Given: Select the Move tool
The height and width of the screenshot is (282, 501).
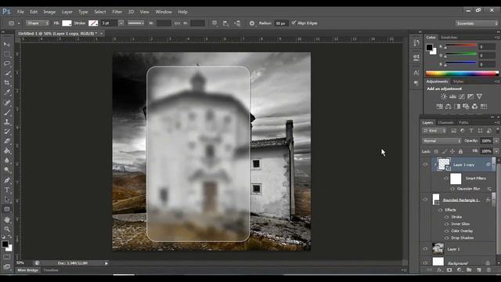Looking at the screenshot, I should (7, 44).
